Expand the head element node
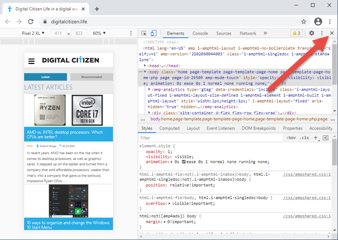The width and height of the screenshot is (338, 240). coord(145,66)
